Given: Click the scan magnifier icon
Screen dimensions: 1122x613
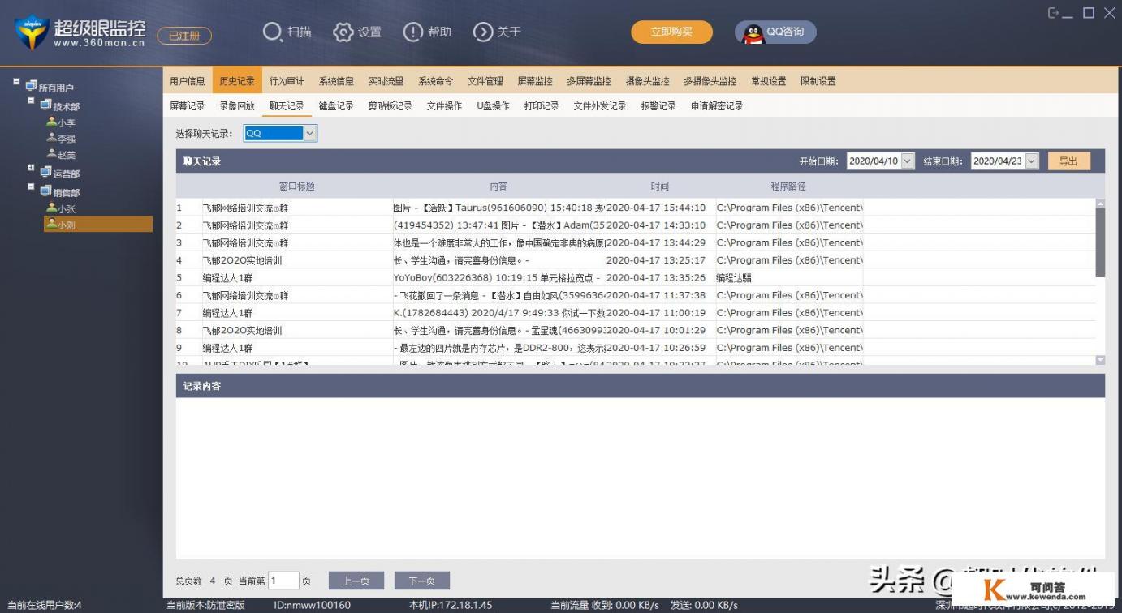Looking at the screenshot, I should point(273,32).
